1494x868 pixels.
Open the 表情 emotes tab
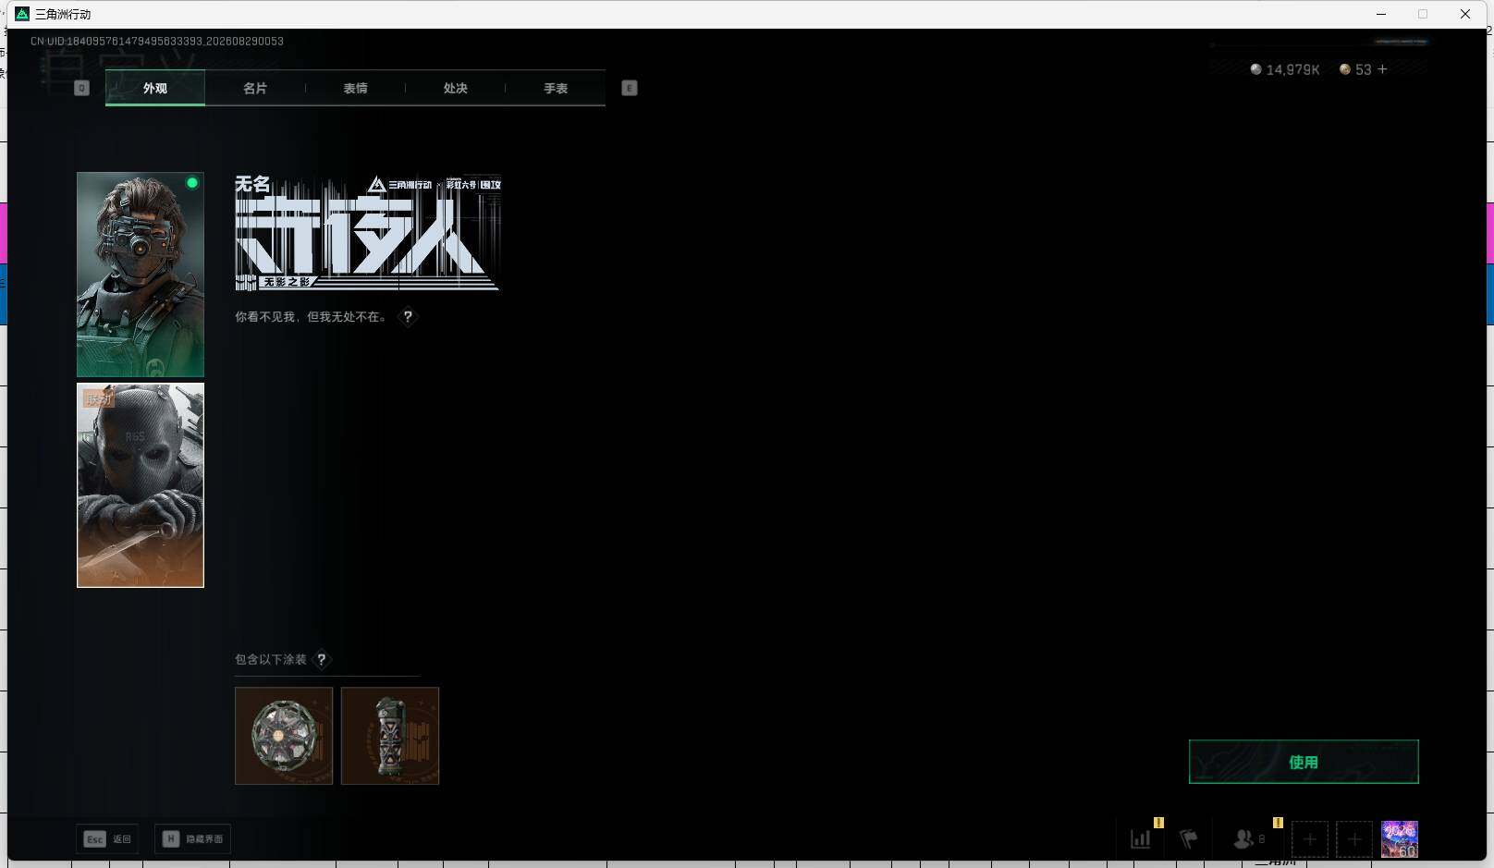pyautogui.click(x=355, y=88)
